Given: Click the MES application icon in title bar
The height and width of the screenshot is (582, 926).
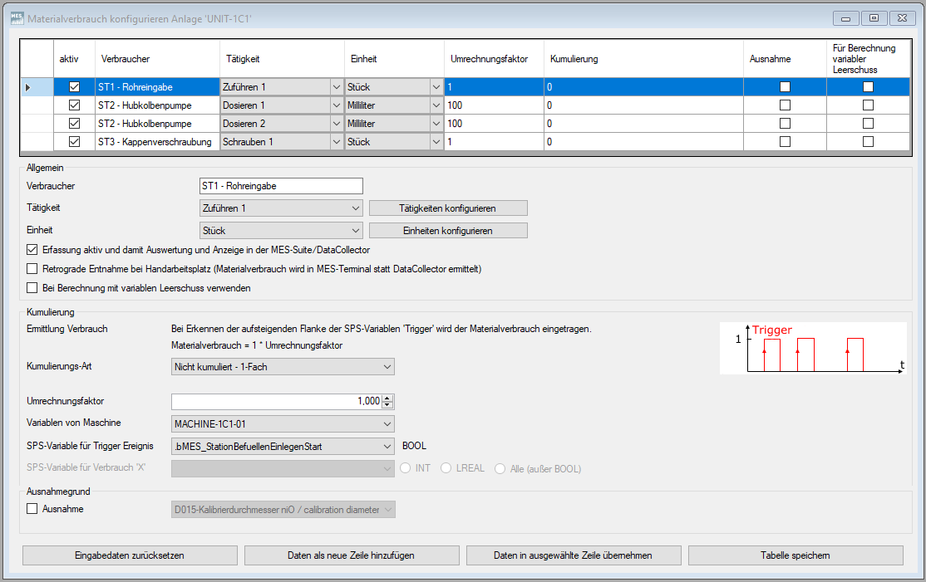Looking at the screenshot, I should (x=16, y=17).
